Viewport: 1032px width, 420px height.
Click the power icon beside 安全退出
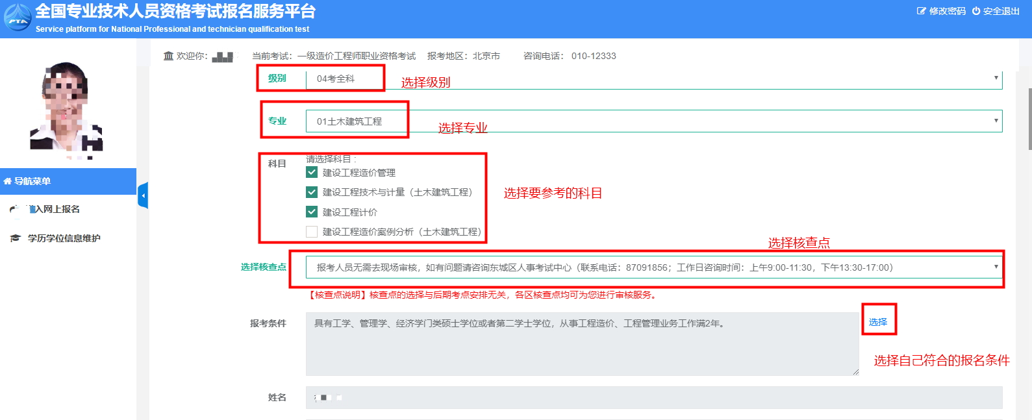[x=975, y=11]
